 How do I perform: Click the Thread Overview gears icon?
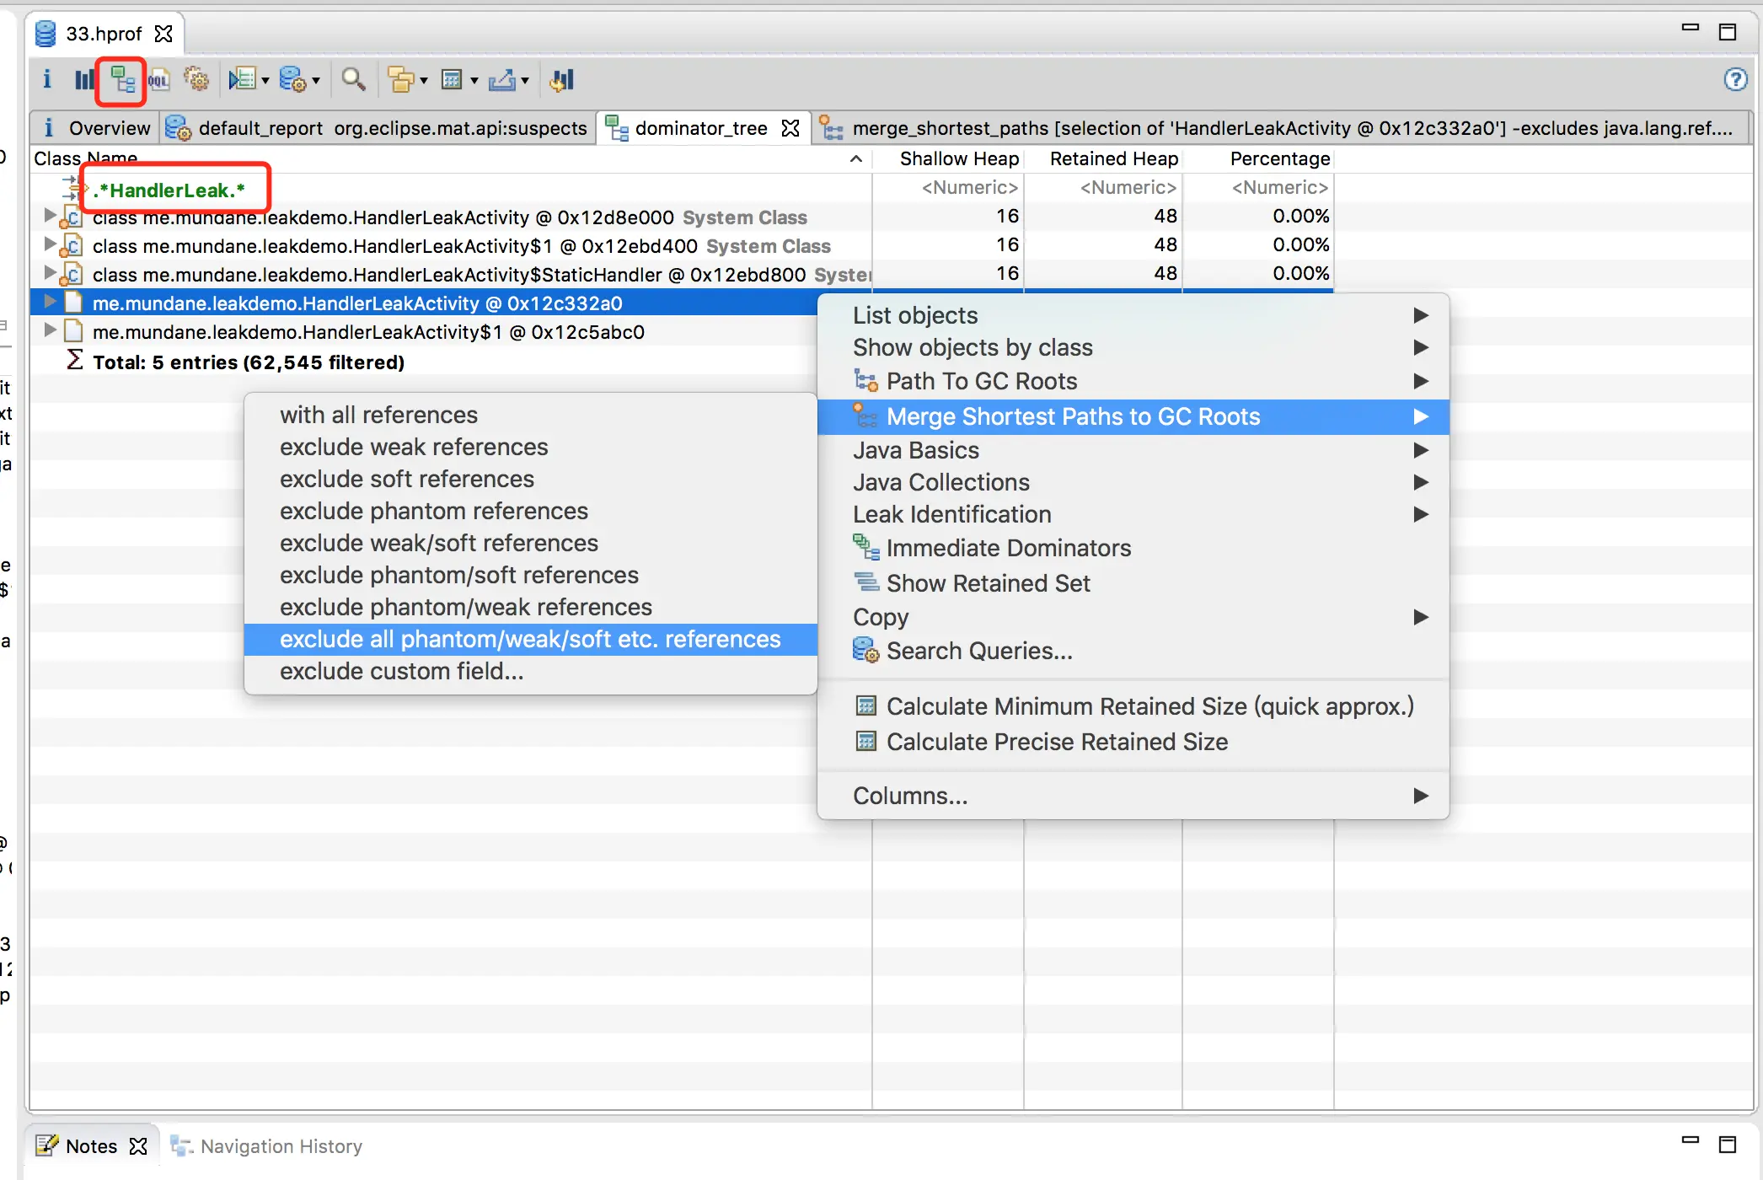(x=196, y=80)
